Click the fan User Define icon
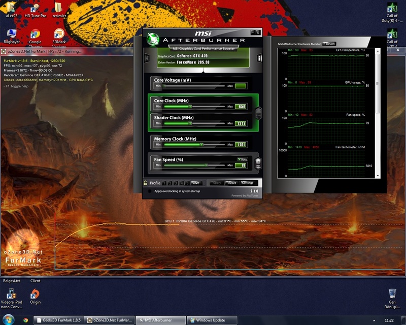This screenshot has height=325, width=406. (258, 164)
